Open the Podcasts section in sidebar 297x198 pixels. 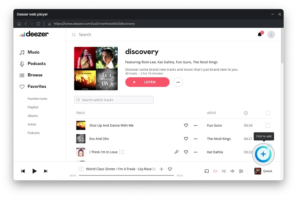click(x=36, y=64)
